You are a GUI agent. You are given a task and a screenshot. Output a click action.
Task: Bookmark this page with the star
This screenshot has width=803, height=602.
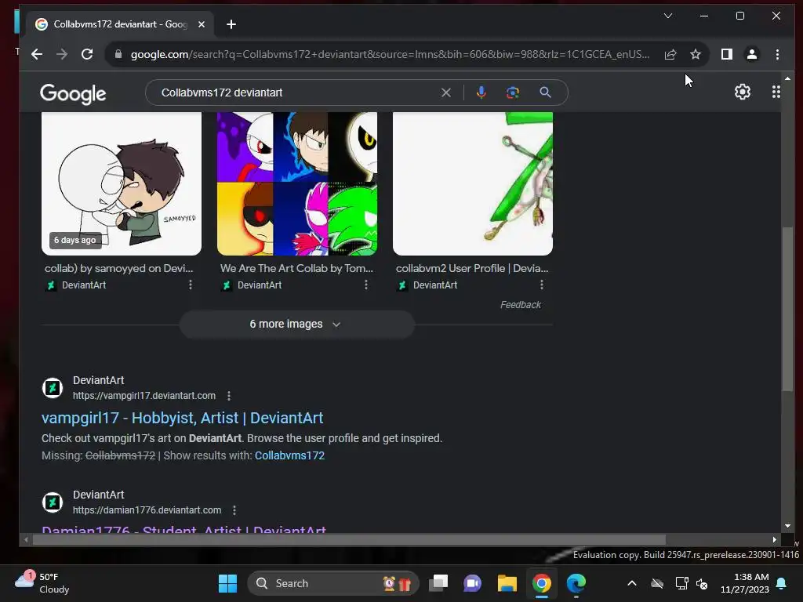[696, 54]
